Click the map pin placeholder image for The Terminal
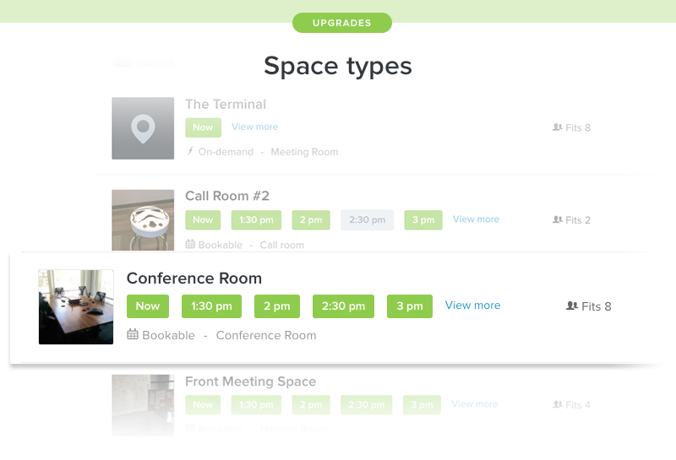This screenshot has height=460, width=676. (x=143, y=128)
